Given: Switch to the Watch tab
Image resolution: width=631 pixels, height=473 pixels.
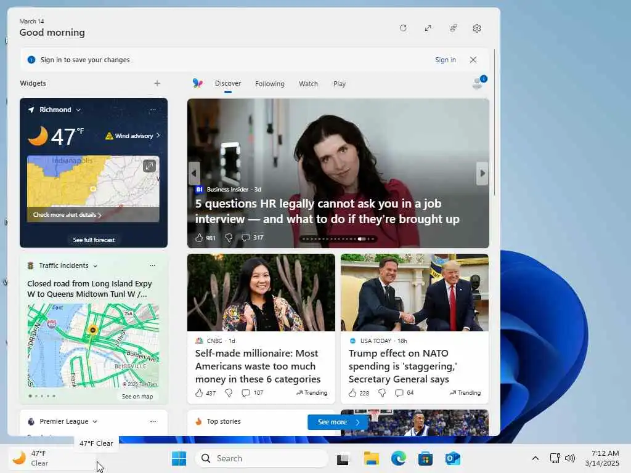Looking at the screenshot, I should (x=308, y=84).
